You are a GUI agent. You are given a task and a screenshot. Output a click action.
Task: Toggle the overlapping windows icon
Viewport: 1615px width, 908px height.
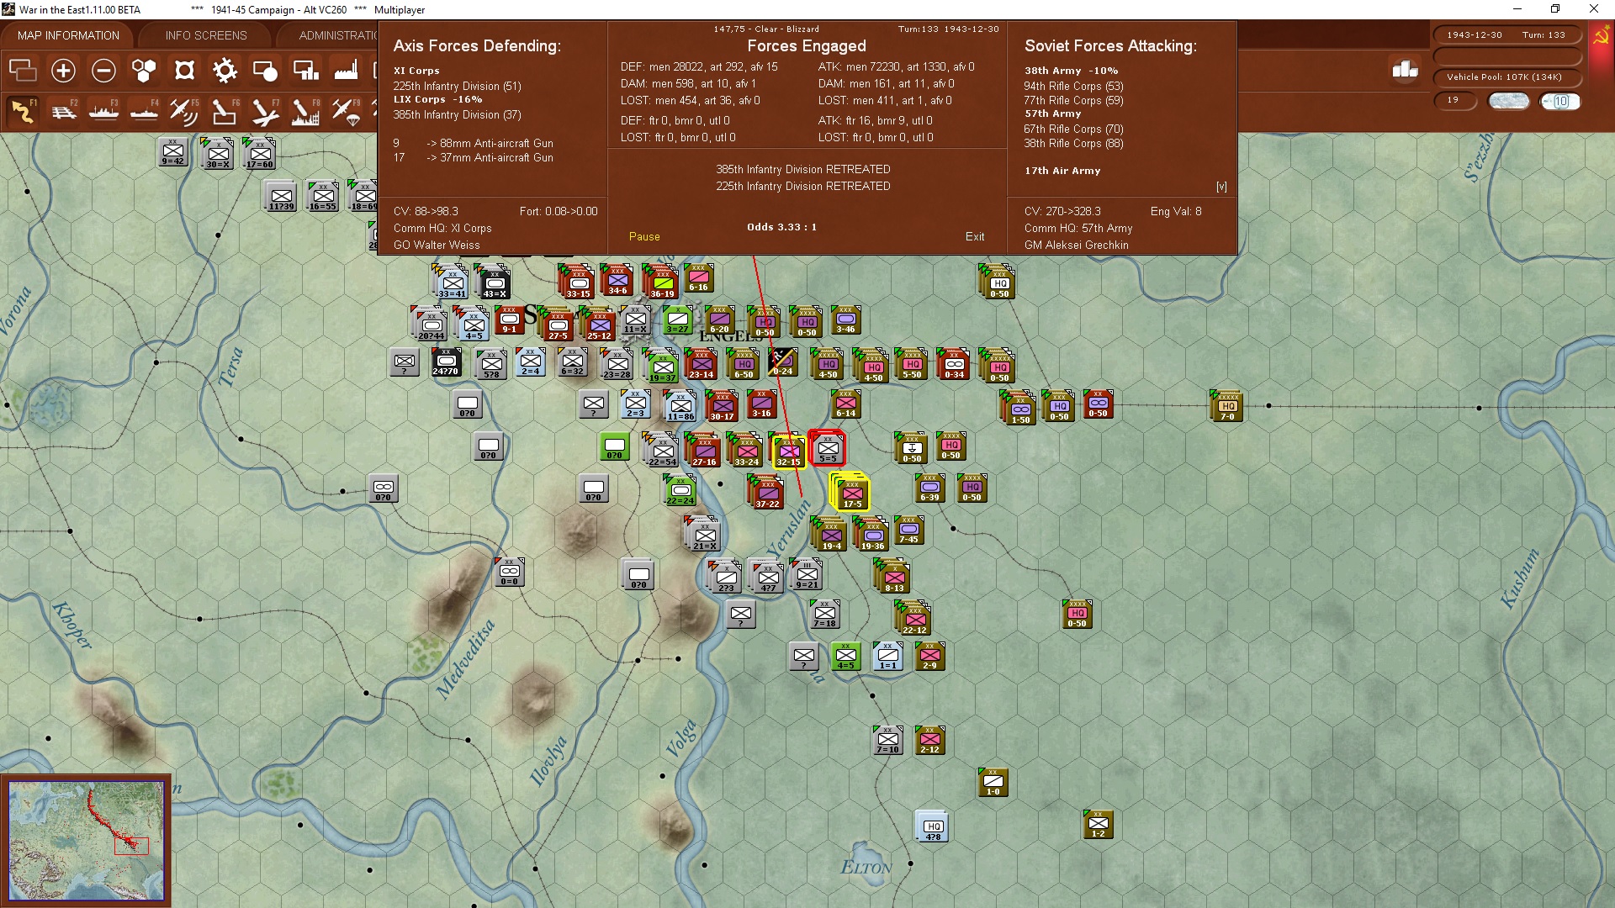[23, 71]
